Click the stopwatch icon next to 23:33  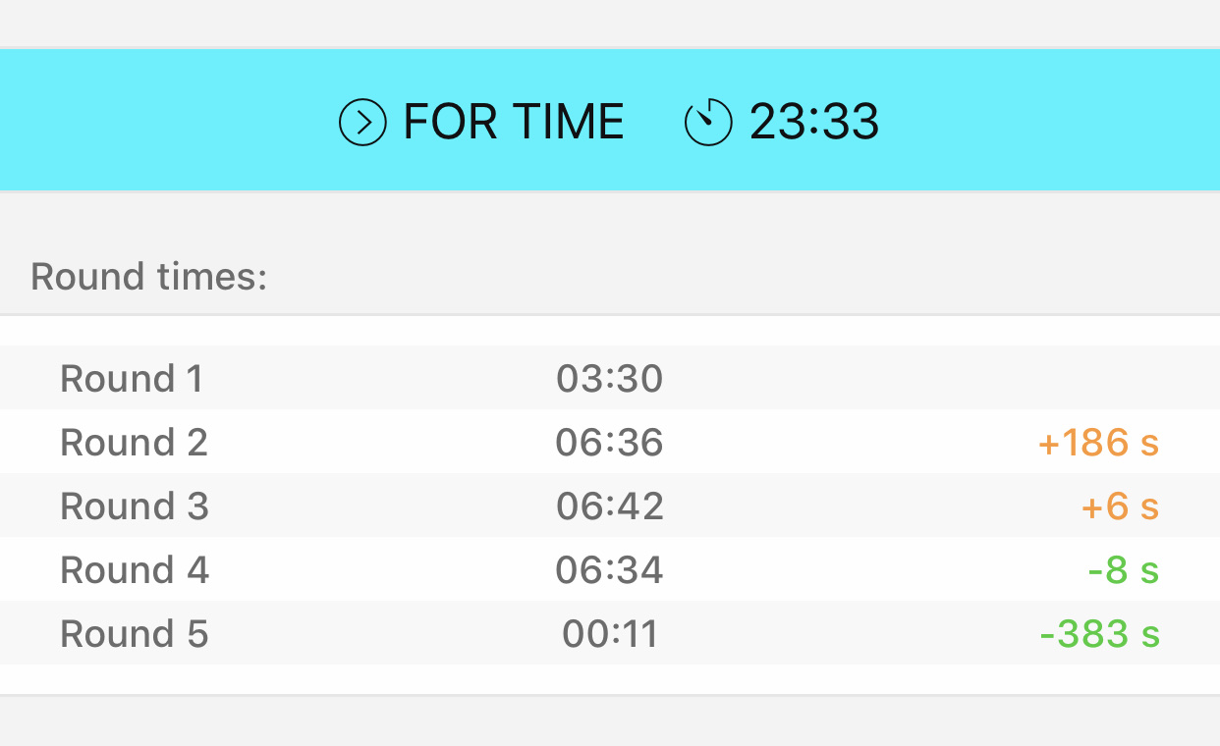[708, 123]
